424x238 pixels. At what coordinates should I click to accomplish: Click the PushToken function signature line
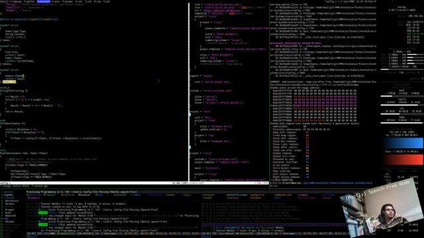click(24, 153)
